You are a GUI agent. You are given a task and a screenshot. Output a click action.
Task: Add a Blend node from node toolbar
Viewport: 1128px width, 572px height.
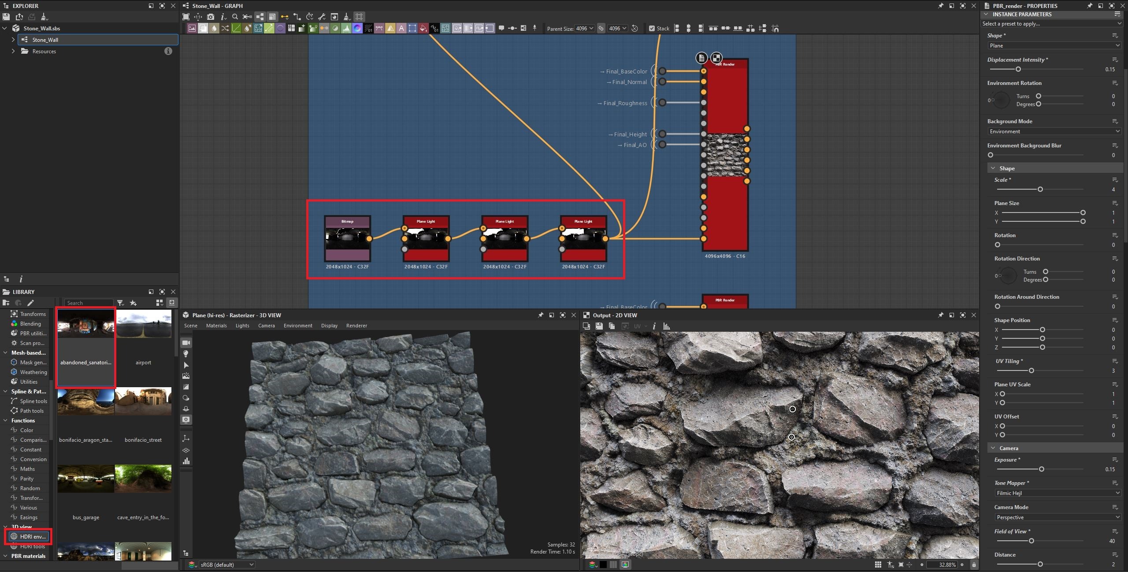pos(203,28)
